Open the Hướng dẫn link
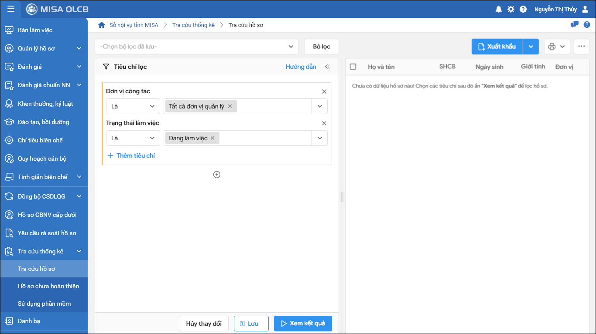This screenshot has width=596, height=334. tap(301, 67)
